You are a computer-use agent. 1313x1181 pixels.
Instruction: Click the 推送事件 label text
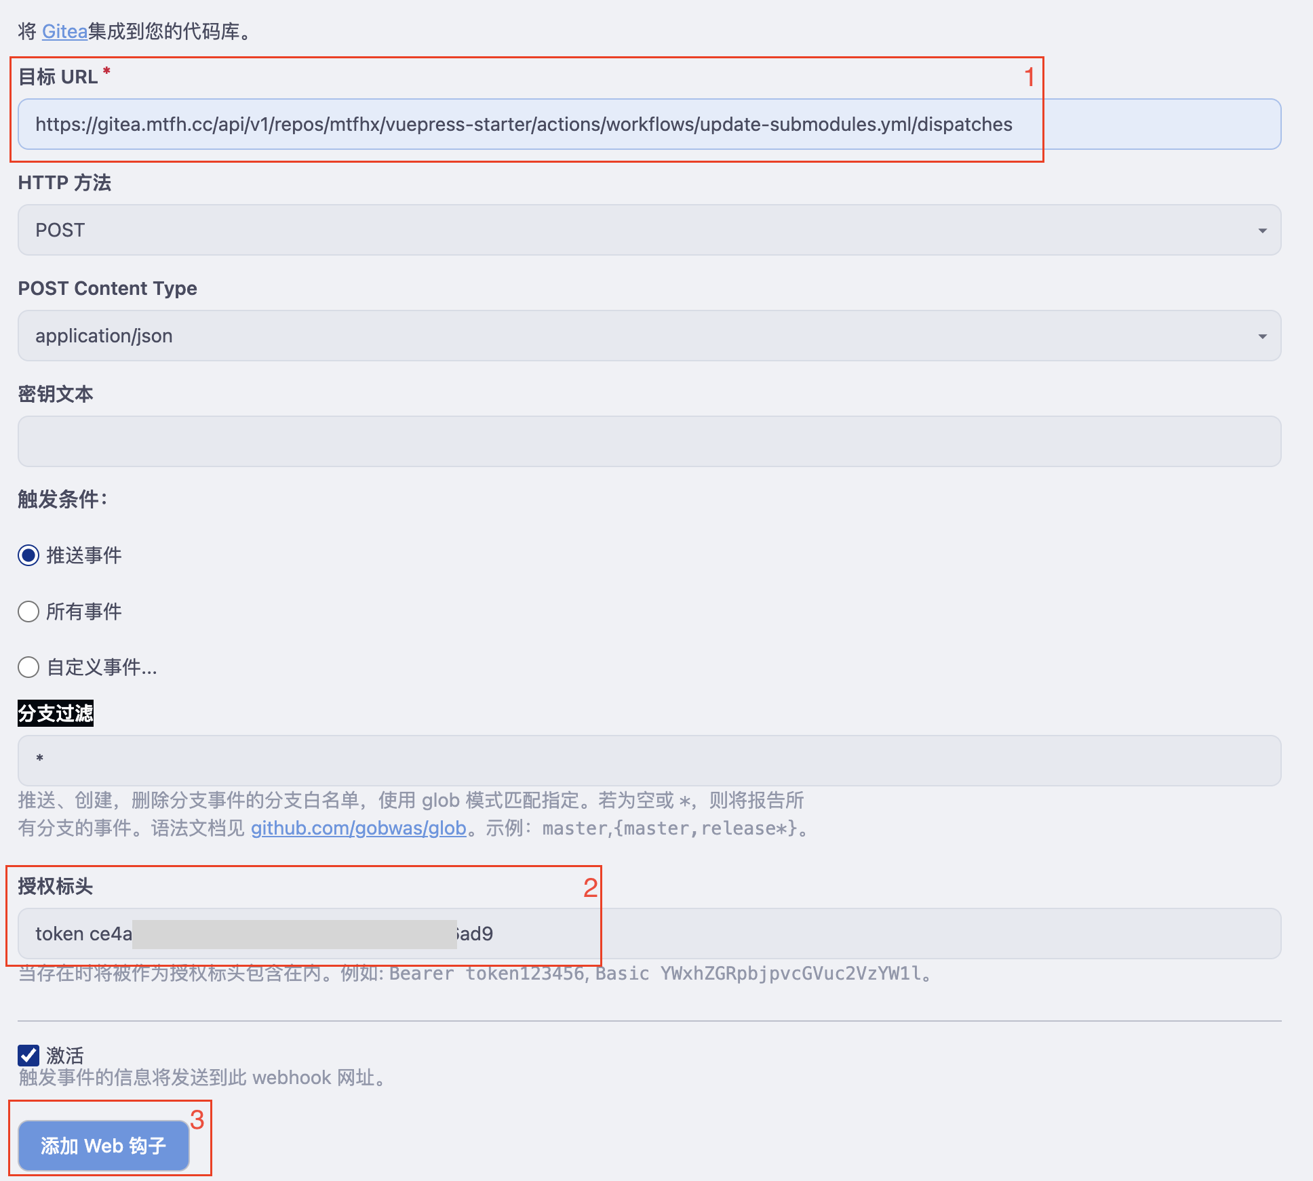point(84,556)
